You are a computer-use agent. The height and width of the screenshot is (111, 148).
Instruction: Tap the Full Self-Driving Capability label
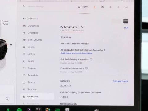[x=75, y=60]
